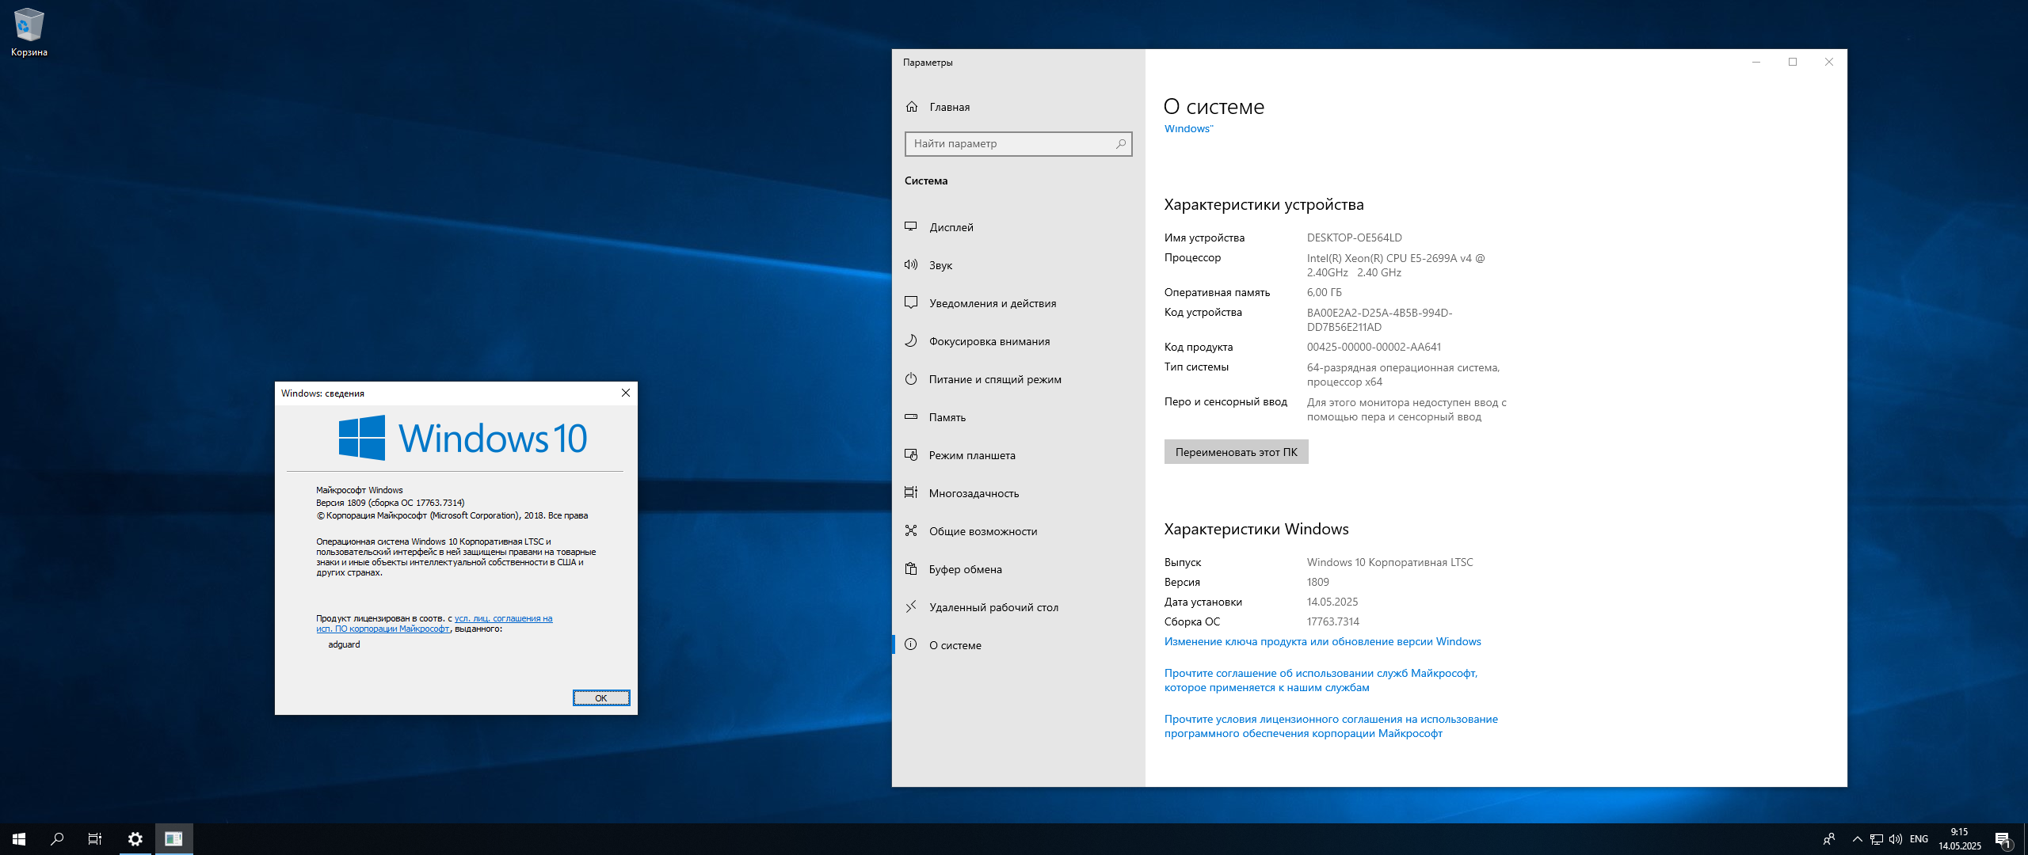Click the Display monitor icon beside Дисплей
The image size is (2028, 855).
[x=911, y=226]
